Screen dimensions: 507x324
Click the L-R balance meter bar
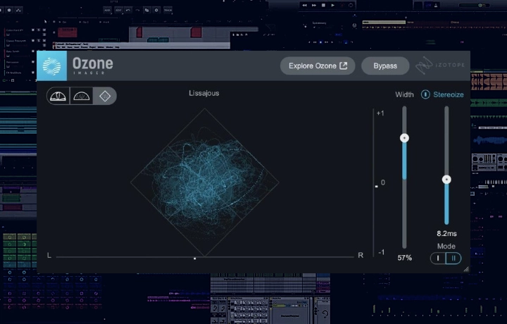205,257
